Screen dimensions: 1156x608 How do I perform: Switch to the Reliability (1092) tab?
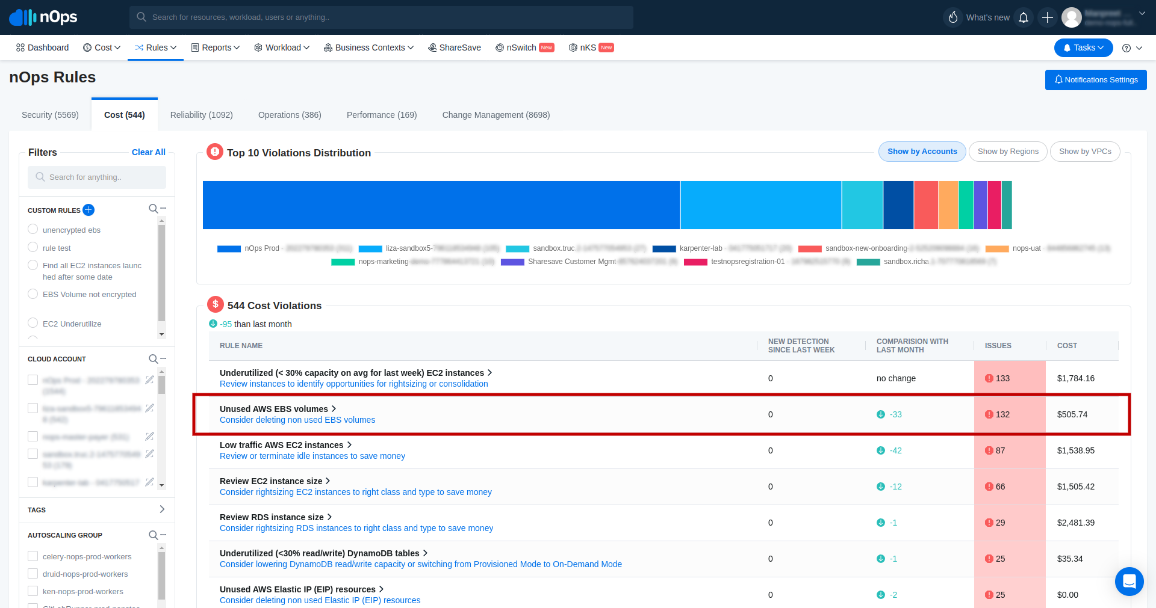202,115
